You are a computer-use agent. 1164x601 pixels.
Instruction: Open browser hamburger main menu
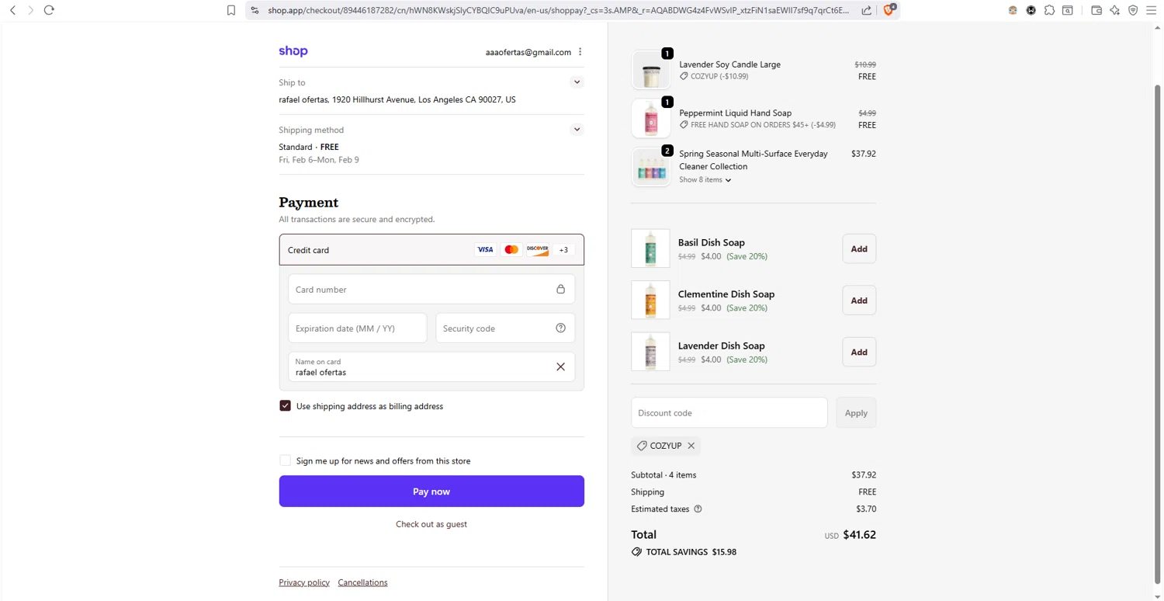click(x=1152, y=10)
